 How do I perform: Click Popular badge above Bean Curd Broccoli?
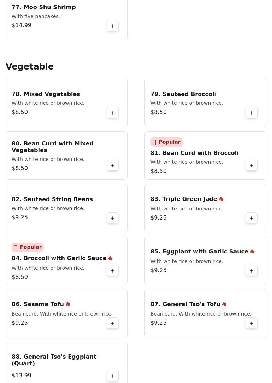pos(166,142)
